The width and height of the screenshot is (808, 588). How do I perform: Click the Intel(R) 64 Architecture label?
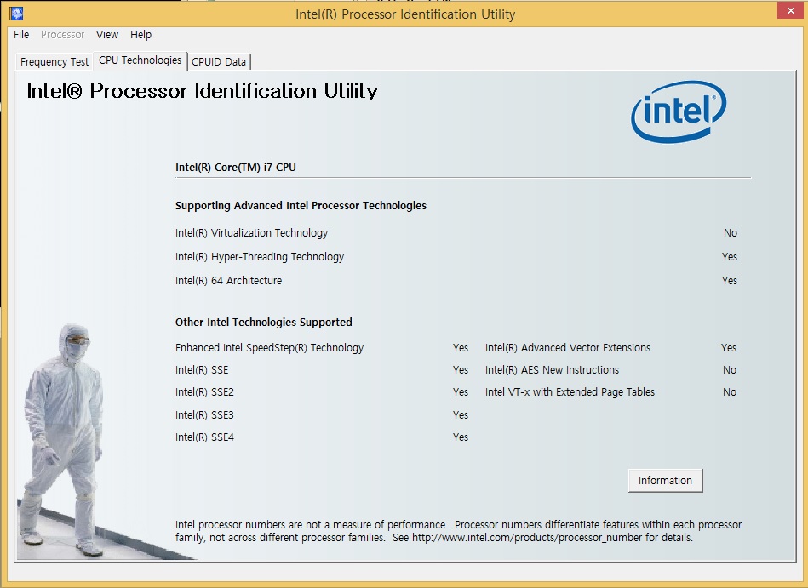pos(229,281)
